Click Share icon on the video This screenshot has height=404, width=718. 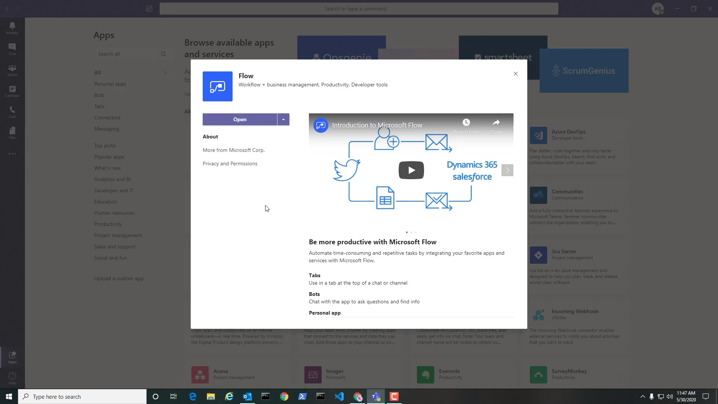point(496,126)
